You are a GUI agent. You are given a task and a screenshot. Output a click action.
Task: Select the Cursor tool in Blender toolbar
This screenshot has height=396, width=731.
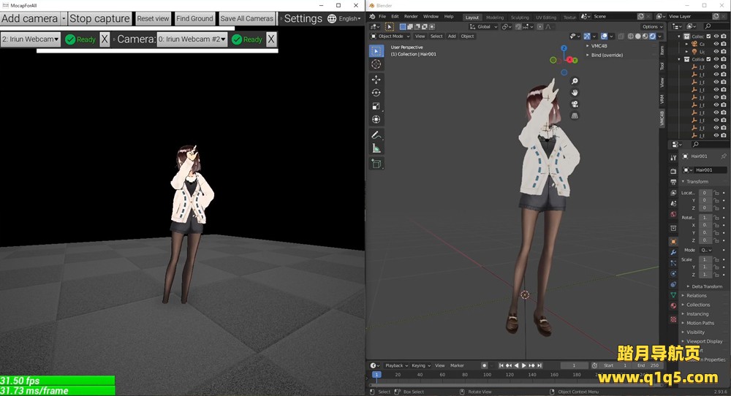pos(376,64)
